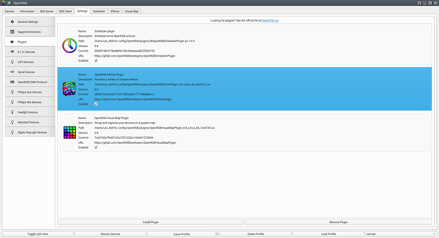Open the Save Profile dropdown arrow
439x238 pixels.
pyautogui.click(x=217, y=234)
